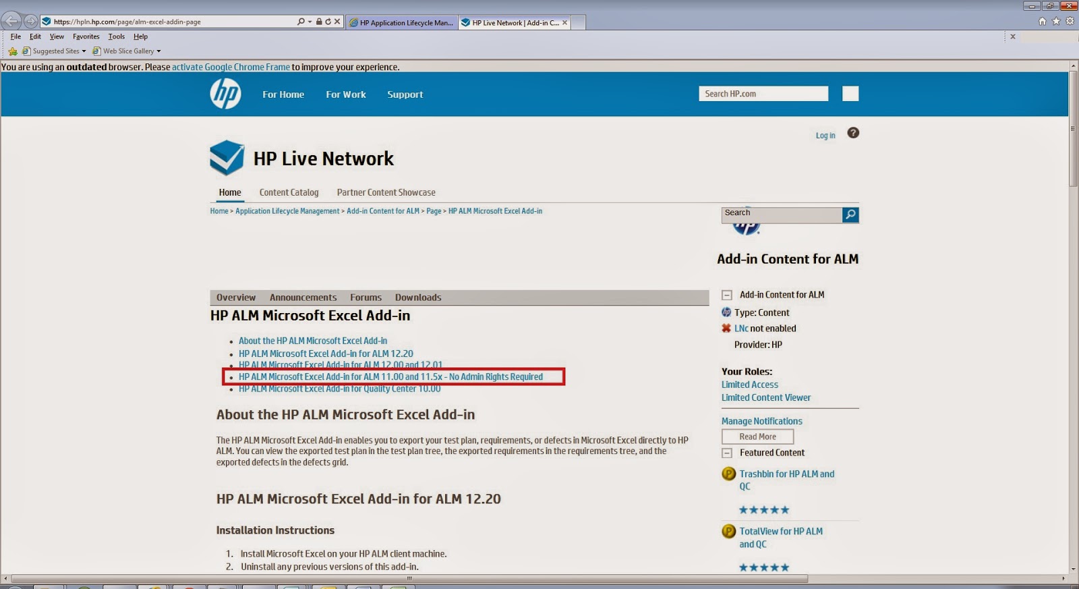This screenshot has width=1079, height=589.
Task: Follow the activate Google Chrome Frame link
Action: tap(231, 67)
